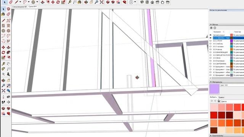Image resolution: width=244 pixels, height=137 pixels.
Task: Open the Правка materials tab
Action: pos(221,97)
